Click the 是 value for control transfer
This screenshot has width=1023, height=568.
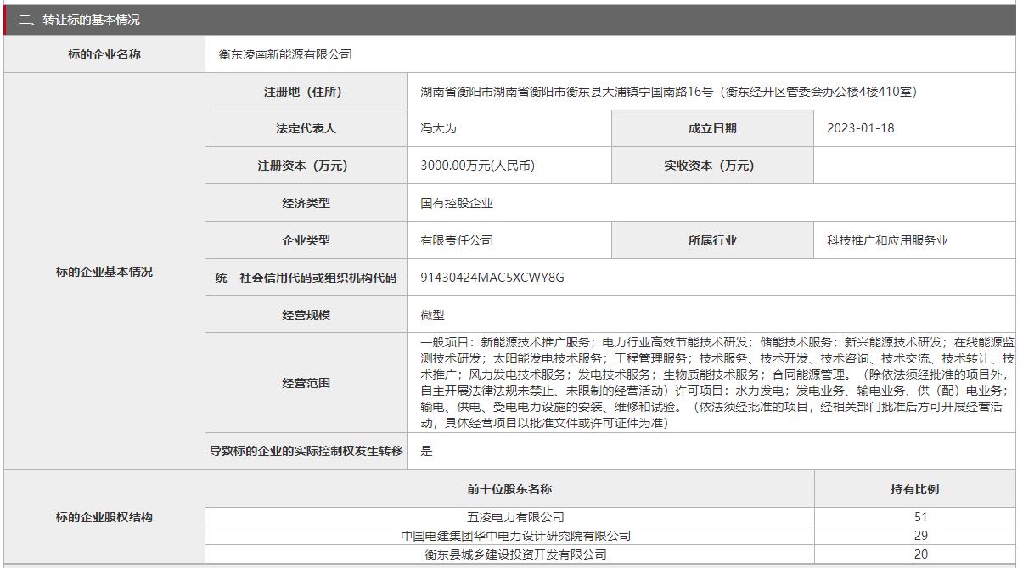426,451
